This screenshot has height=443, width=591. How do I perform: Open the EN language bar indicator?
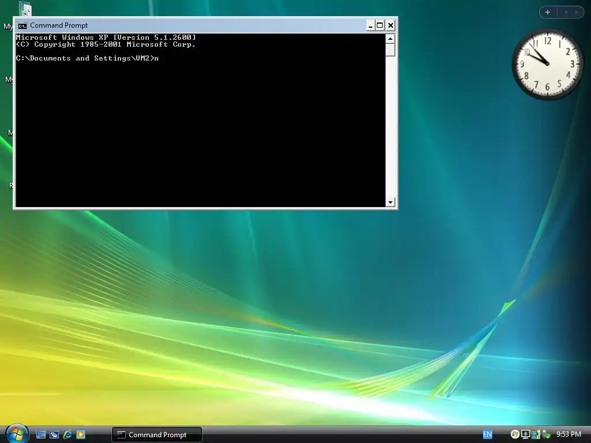tap(487, 434)
